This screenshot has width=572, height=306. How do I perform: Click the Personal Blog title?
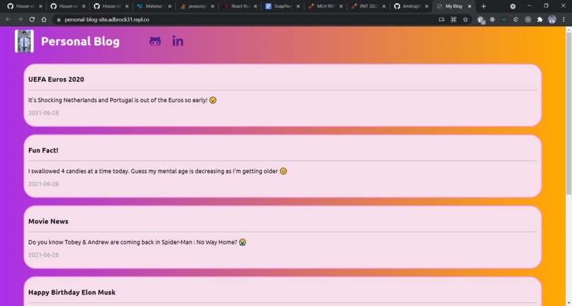click(80, 42)
